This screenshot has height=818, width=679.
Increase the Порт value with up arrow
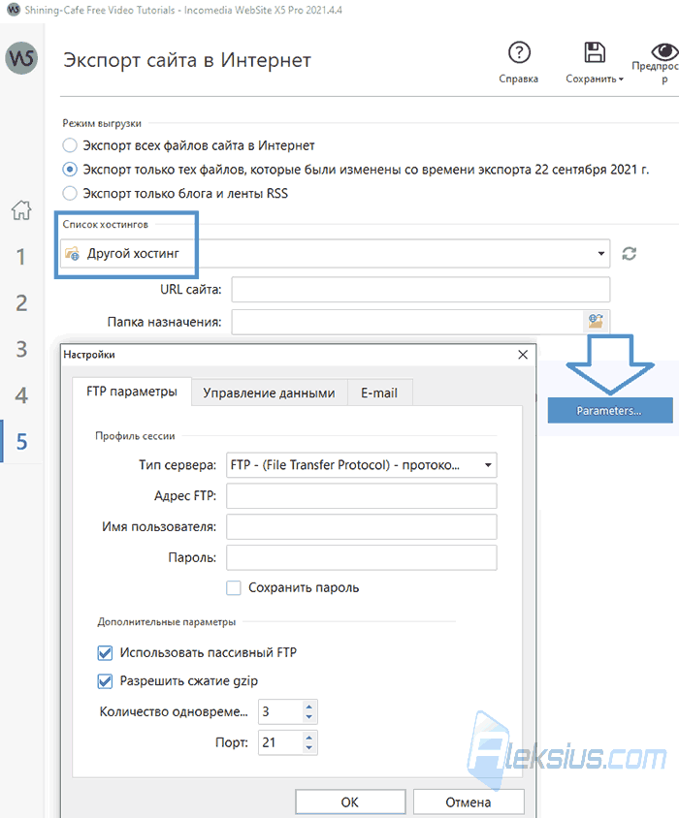point(309,738)
